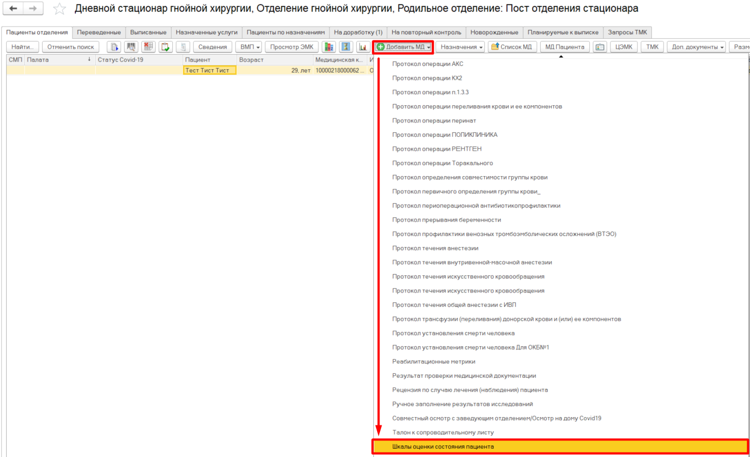Click the table with red cross icon
This screenshot has width=750, height=457.
[148, 47]
